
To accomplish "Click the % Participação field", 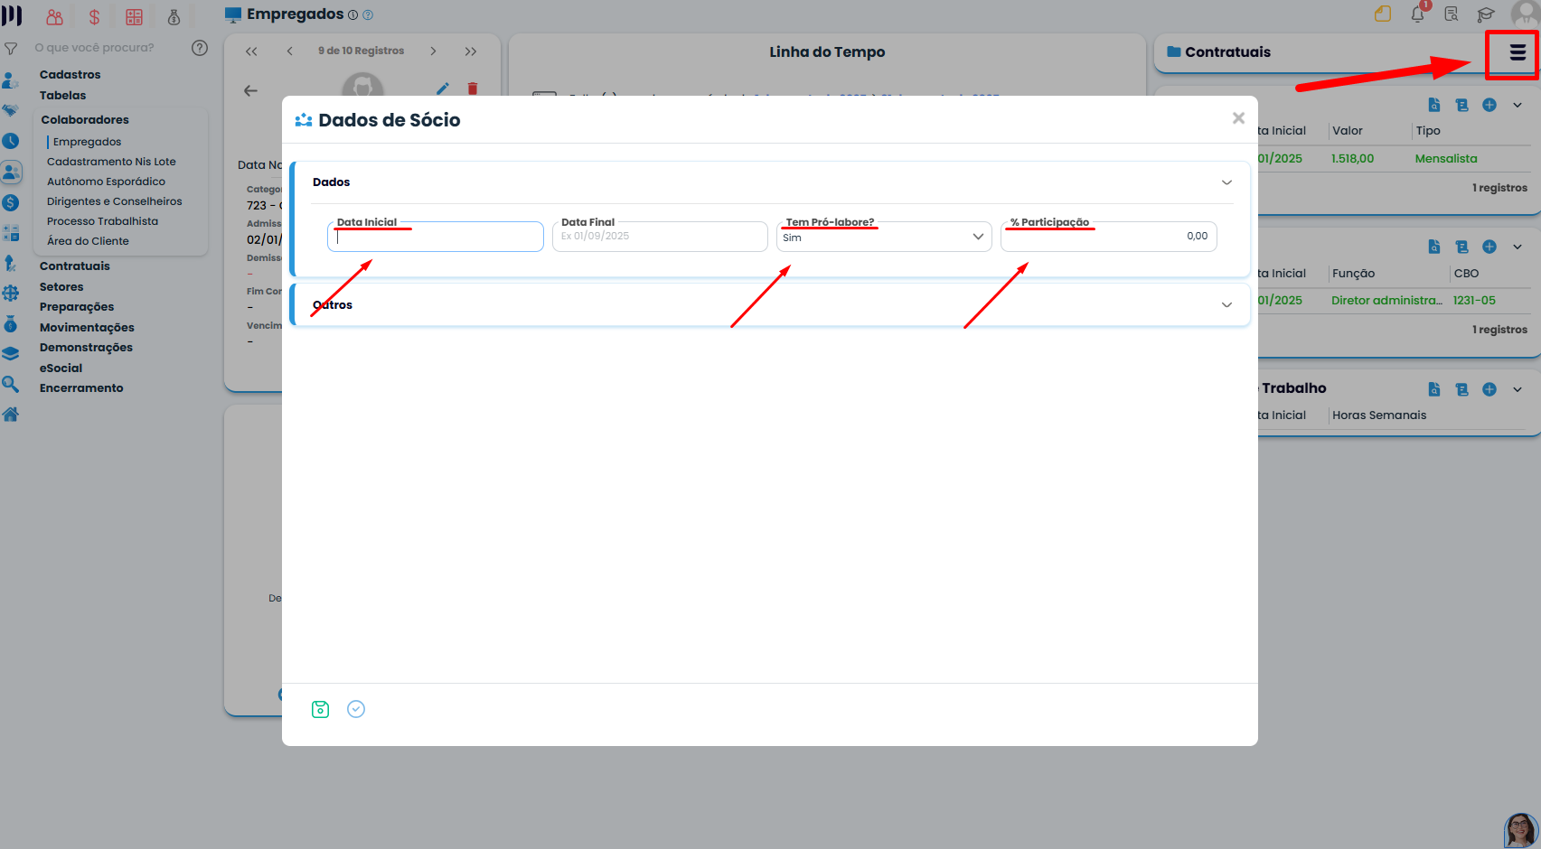I will tap(1109, 237).
